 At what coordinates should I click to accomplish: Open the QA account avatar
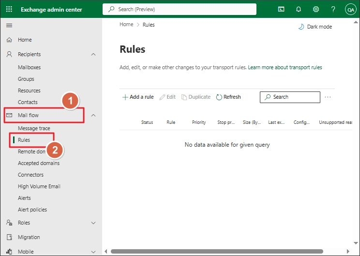pyautogui.click(x=351, y=9)
